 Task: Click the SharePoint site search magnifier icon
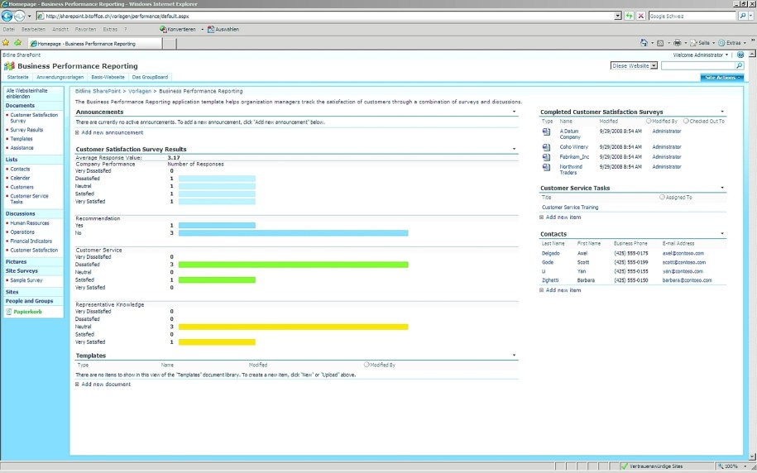pos(740,65)
